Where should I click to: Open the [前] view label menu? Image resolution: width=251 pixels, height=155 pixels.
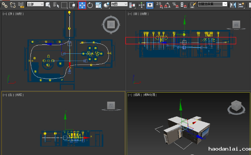136,14
